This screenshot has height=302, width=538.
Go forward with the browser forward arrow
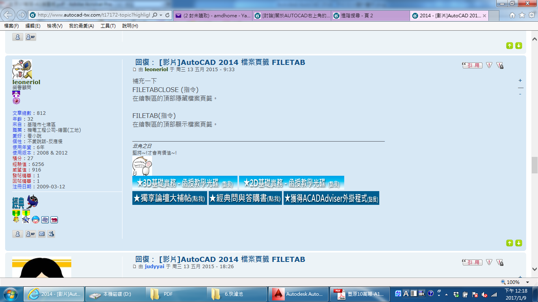point(21,15)
